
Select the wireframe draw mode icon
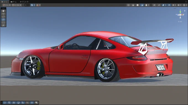[x=129, y=5]
